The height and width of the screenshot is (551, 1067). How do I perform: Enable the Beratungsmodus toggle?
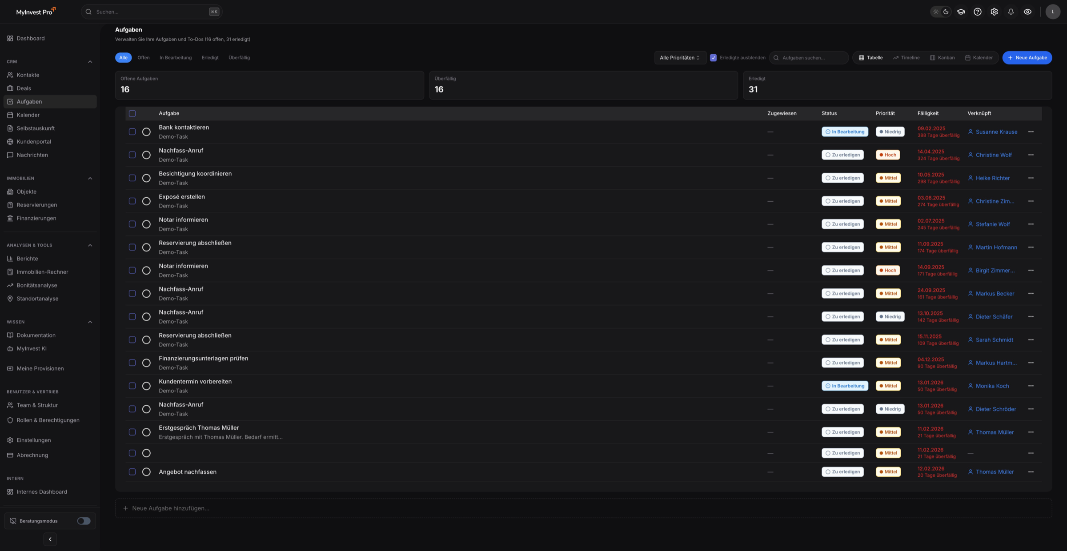click(83, 520)
